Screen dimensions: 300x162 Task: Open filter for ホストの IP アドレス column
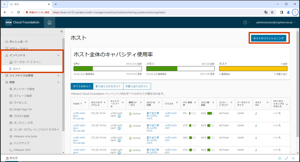105,103
